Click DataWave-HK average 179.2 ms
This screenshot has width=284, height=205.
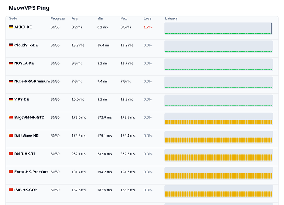[x=79, y=136]
